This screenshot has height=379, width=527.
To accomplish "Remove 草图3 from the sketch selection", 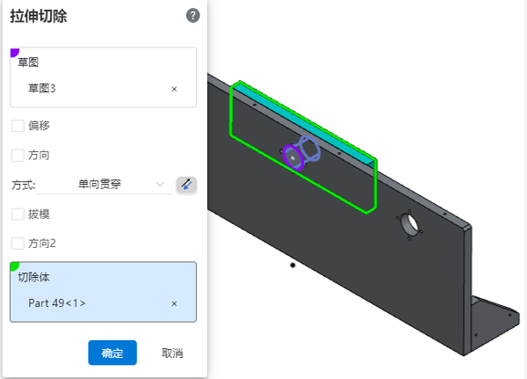I will [174, 89].
